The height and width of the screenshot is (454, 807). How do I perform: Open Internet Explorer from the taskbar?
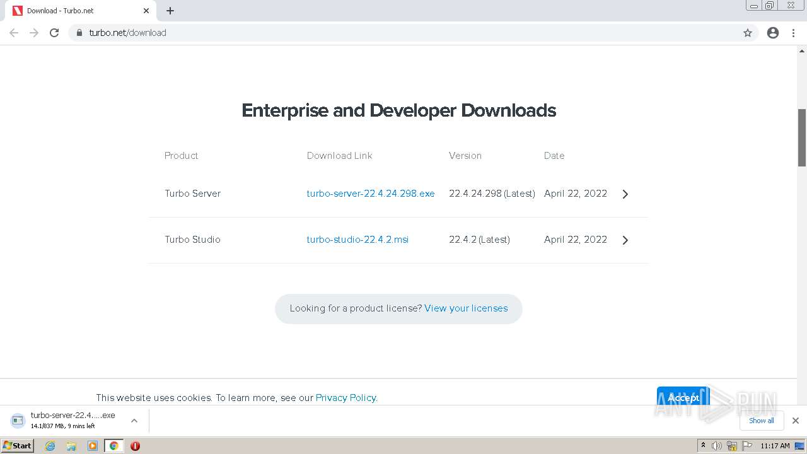point(50,446)
